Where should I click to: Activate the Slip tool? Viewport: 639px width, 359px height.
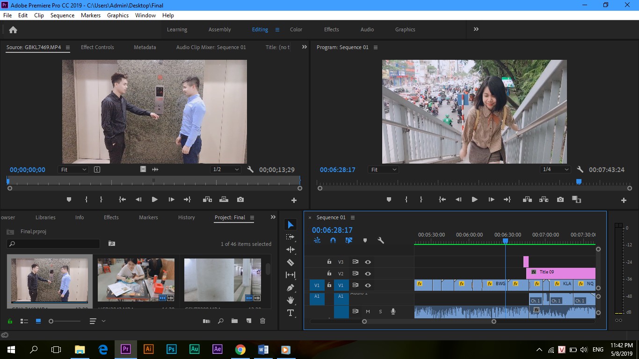290,275
